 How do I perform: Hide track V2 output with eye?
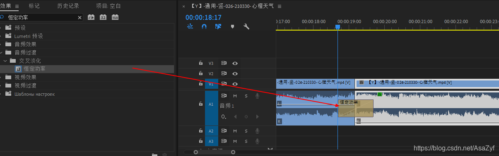point(235,73)
